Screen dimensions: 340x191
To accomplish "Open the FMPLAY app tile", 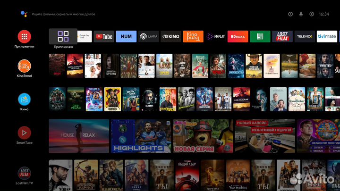I will pos(215,36).
